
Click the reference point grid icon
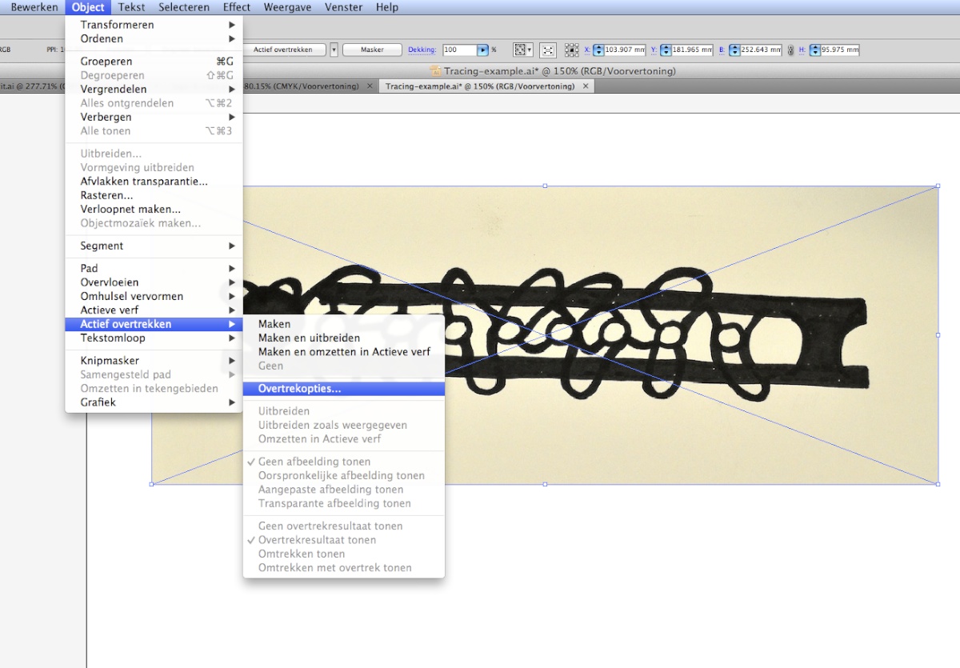point(571,50)
